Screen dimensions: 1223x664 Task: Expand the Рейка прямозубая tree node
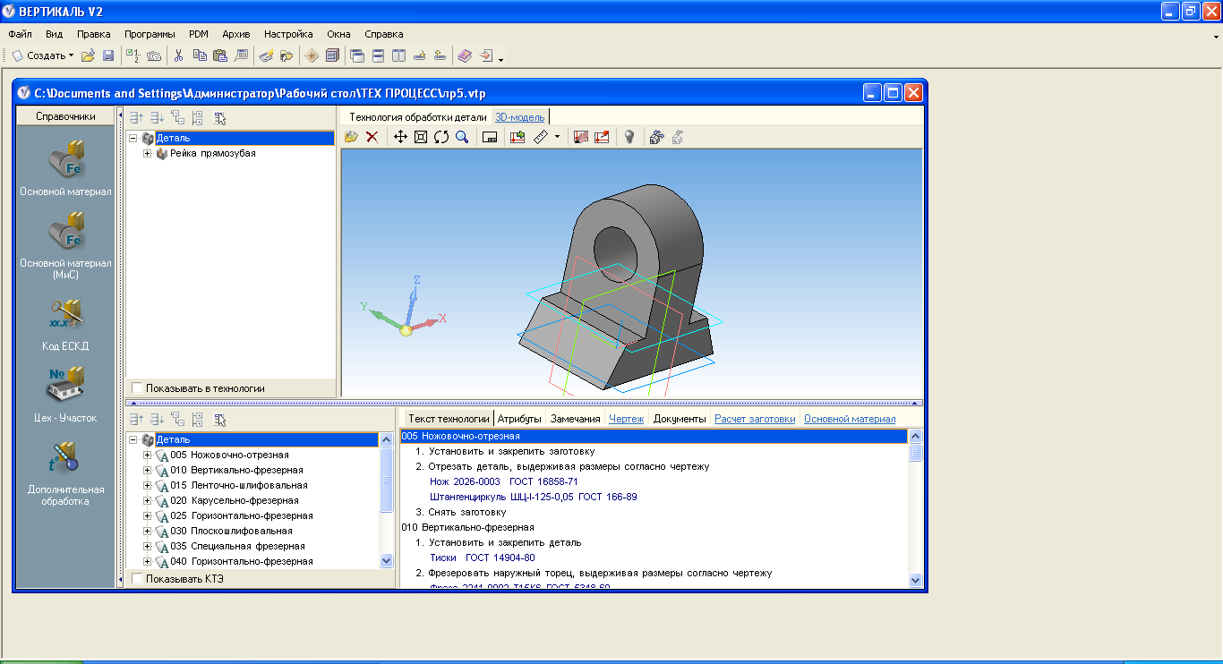point(148,153)
